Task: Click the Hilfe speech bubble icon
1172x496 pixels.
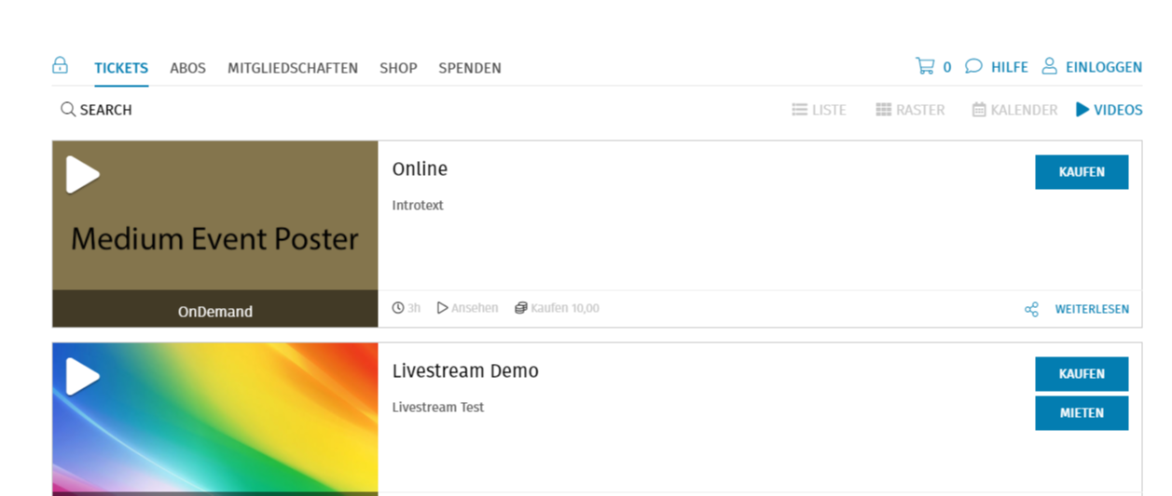Action: 973,66
